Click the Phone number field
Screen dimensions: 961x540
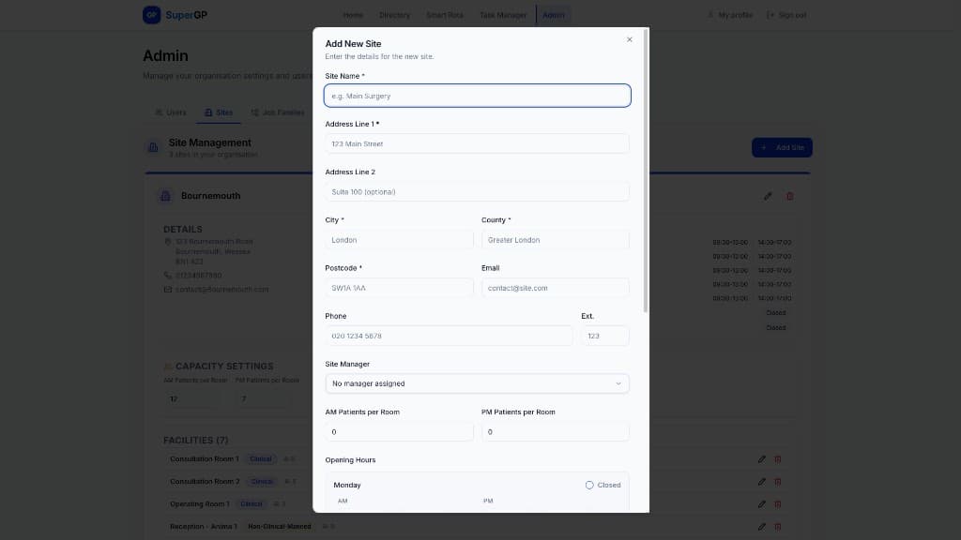[x=449, y=337]
